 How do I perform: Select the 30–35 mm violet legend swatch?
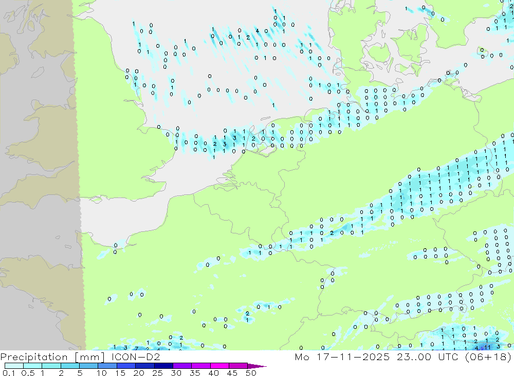182,366
